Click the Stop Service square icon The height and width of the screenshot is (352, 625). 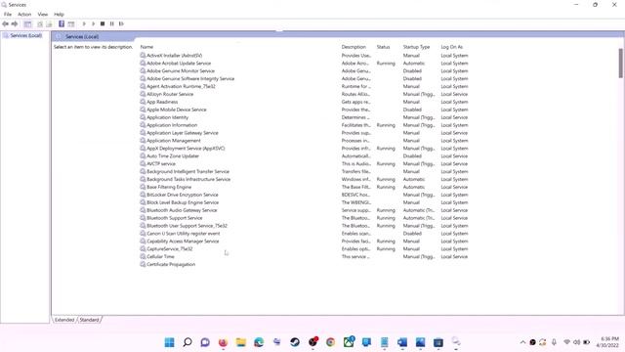coord(103,23)
